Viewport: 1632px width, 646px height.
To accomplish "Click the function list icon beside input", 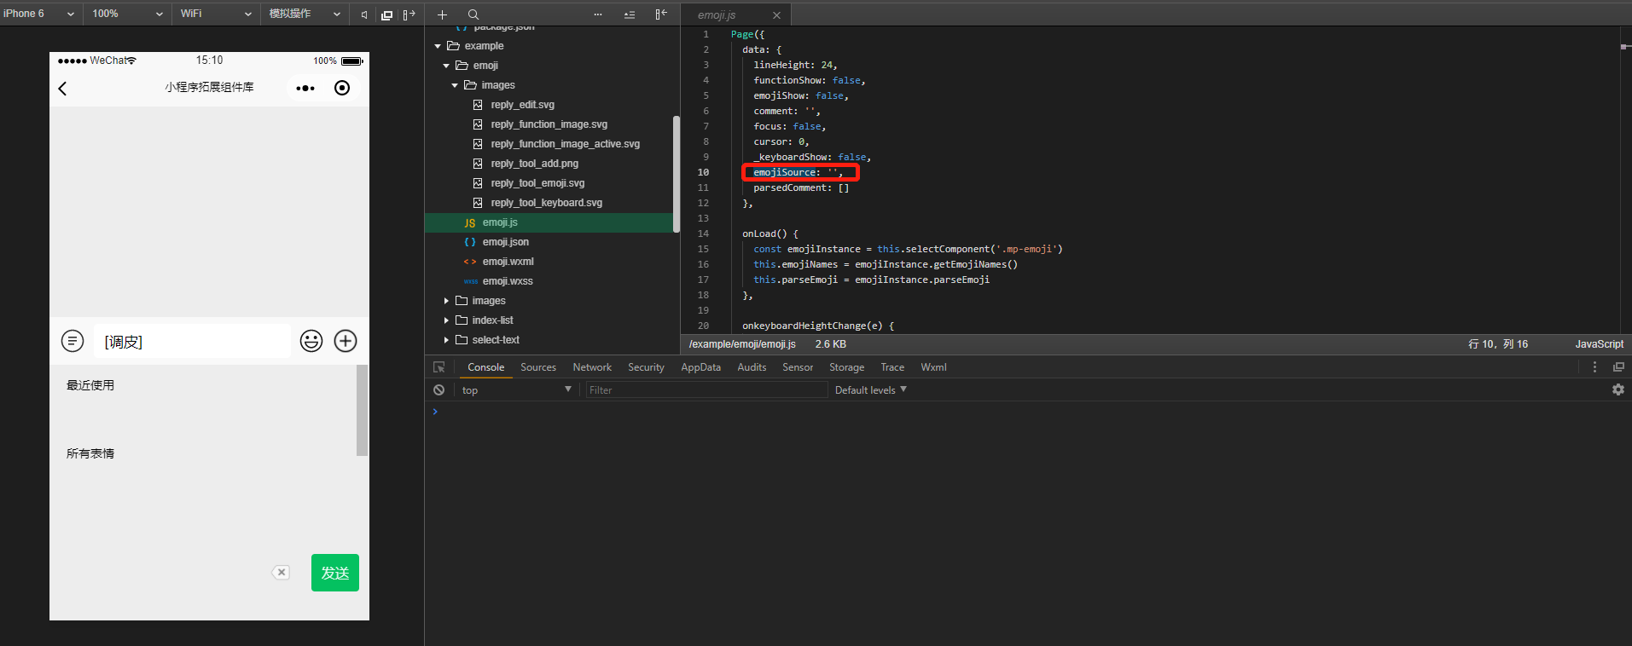I will [x=73, y=342].
